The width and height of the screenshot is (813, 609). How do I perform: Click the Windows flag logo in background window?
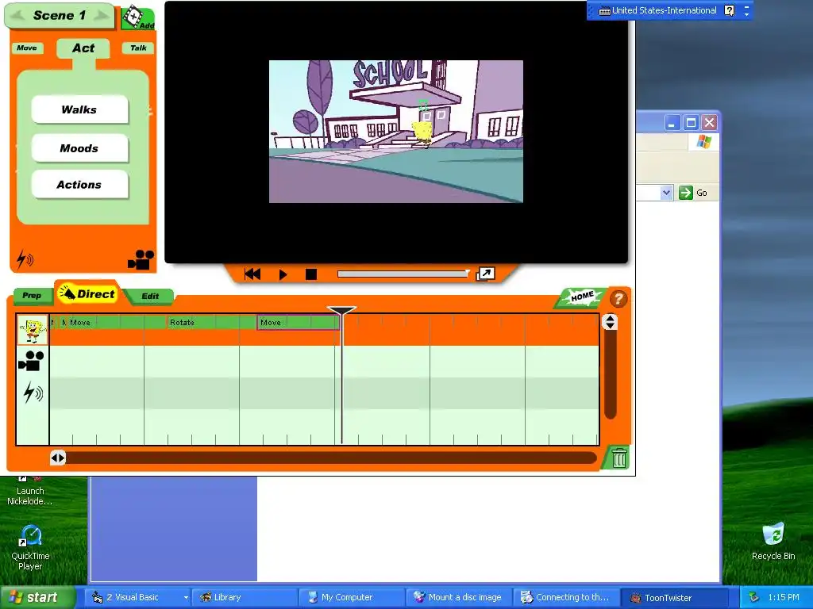703,141
